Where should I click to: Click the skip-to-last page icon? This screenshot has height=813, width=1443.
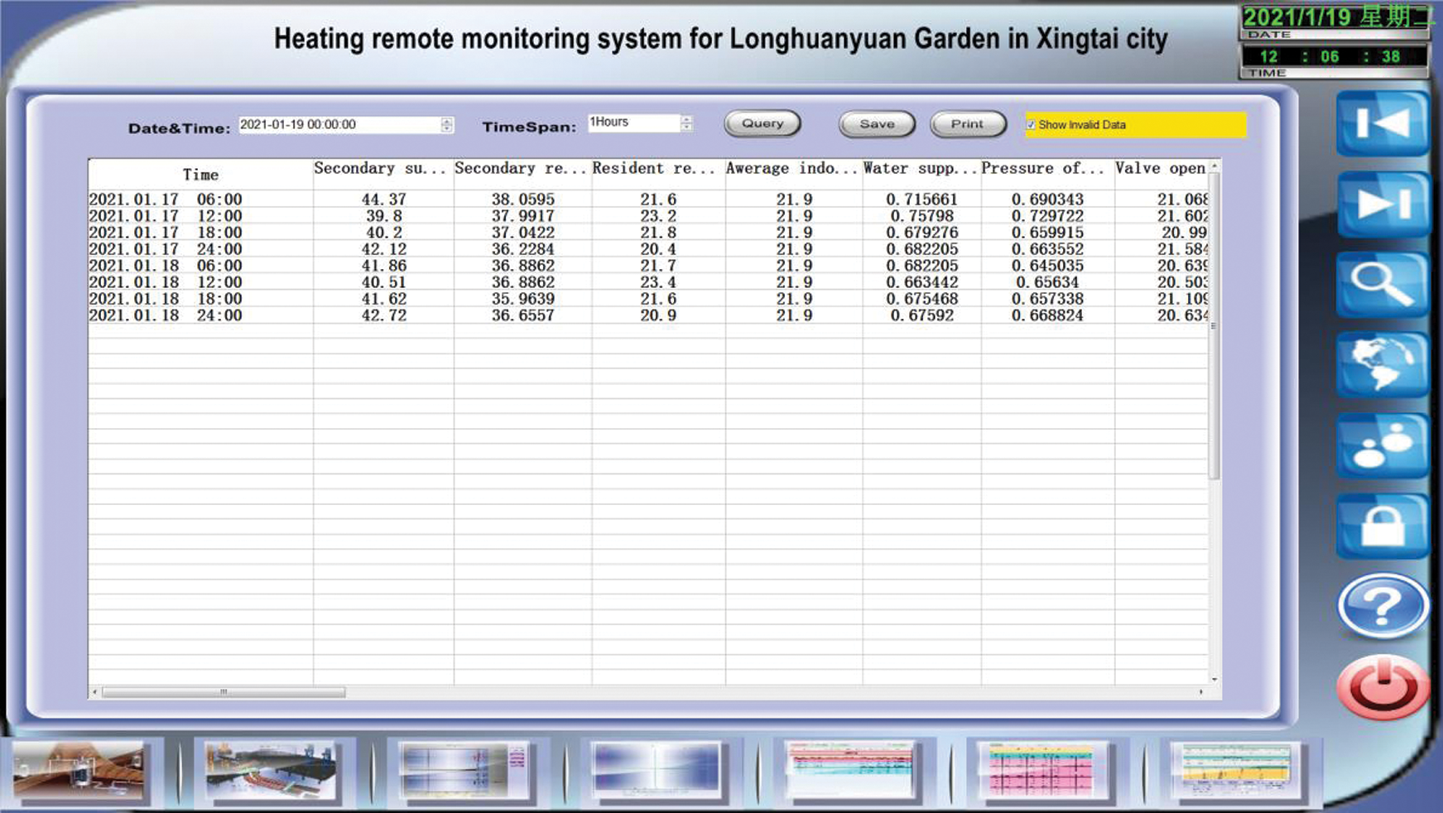pos(1382,204)
